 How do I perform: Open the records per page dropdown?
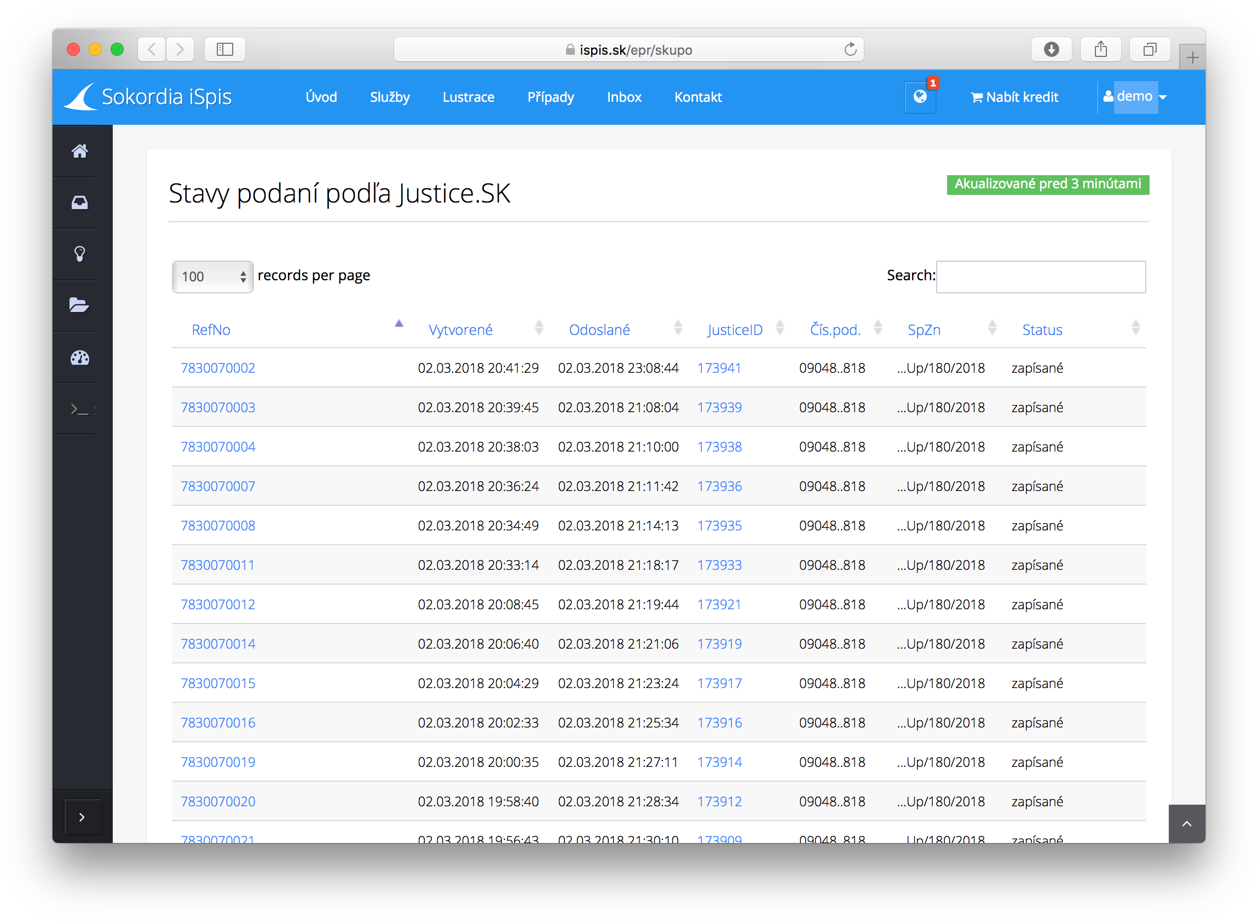pos(212,276)
